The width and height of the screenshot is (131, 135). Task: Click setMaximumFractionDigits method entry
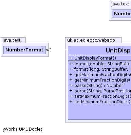click(x=102, y=96)
